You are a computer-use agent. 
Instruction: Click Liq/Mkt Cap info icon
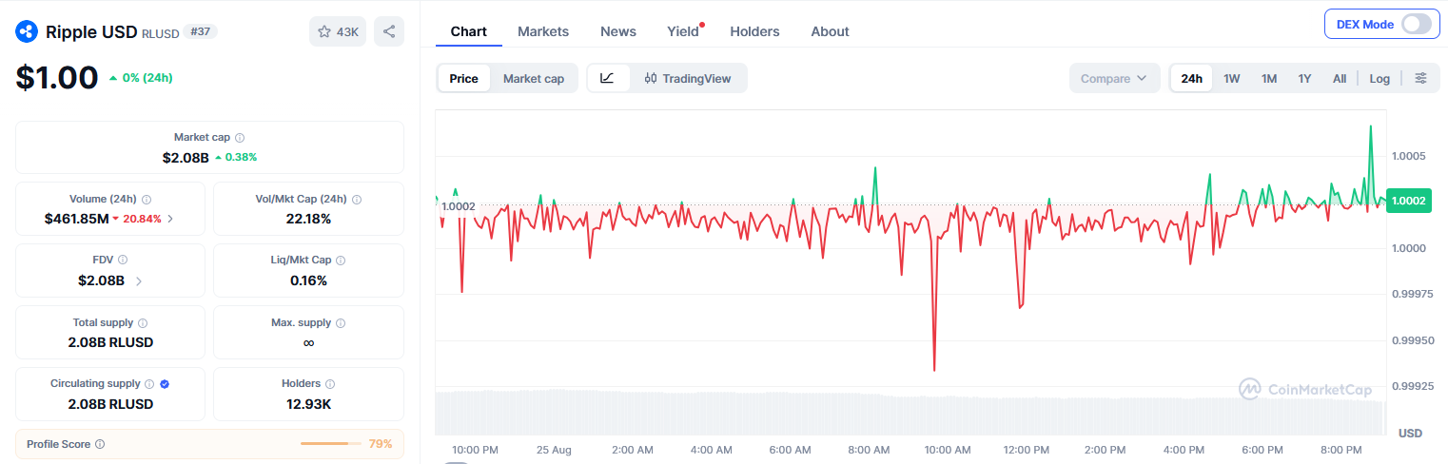click(x=341, y=260)
